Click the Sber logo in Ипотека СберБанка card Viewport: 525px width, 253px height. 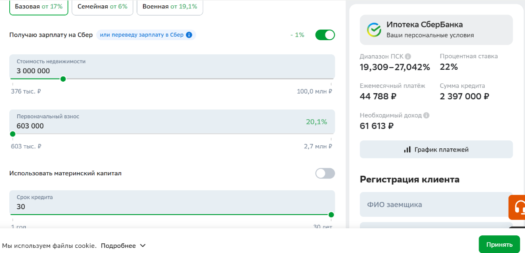[374, 30]
